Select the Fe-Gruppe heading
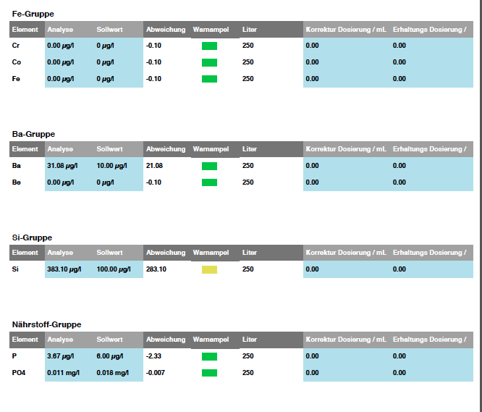The height and width of the screenshot is (412, 482). click(x=33, y=14)
